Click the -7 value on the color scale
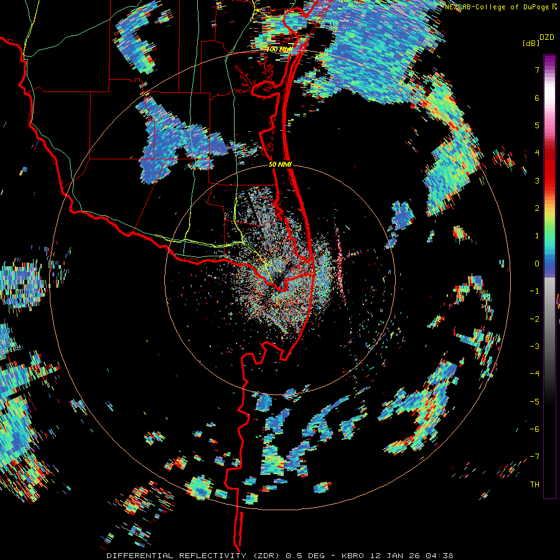 (x=534, y=457)
